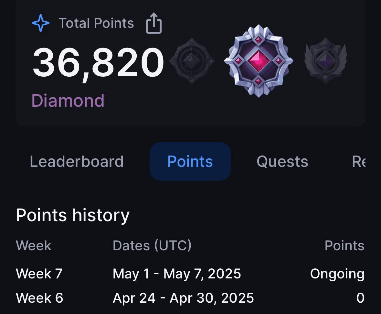This screenshot has width=381, height=314.
Task: Switch to the Points tab
Action: point(190,161)
